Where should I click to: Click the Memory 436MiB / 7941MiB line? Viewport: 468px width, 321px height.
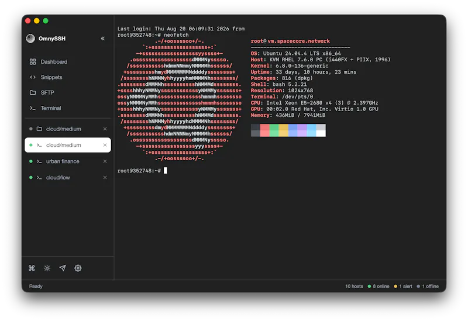(288, 115)
